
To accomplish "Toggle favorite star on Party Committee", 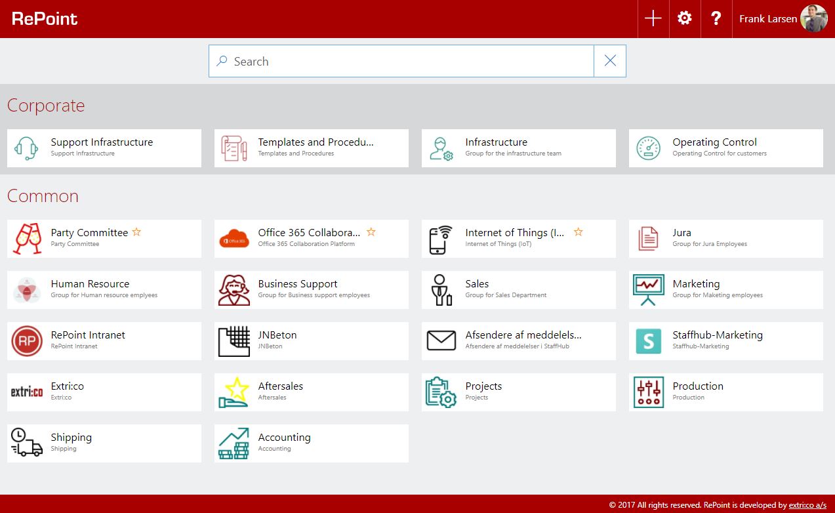I will click(x=136, y=232).
